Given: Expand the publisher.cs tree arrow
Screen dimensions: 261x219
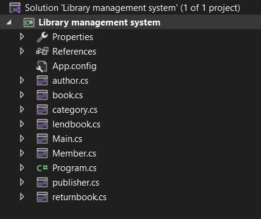Looking at the screenshot, I should click(x=22, y=183).
